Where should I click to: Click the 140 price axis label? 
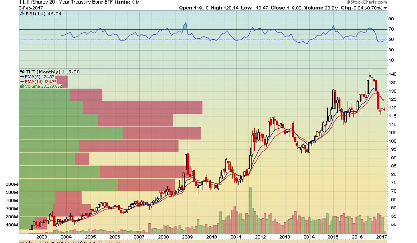click(393, 74)
